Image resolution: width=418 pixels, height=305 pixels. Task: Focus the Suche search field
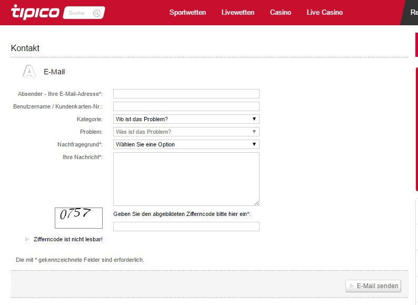pyautogui.click(x=79, y=13)
